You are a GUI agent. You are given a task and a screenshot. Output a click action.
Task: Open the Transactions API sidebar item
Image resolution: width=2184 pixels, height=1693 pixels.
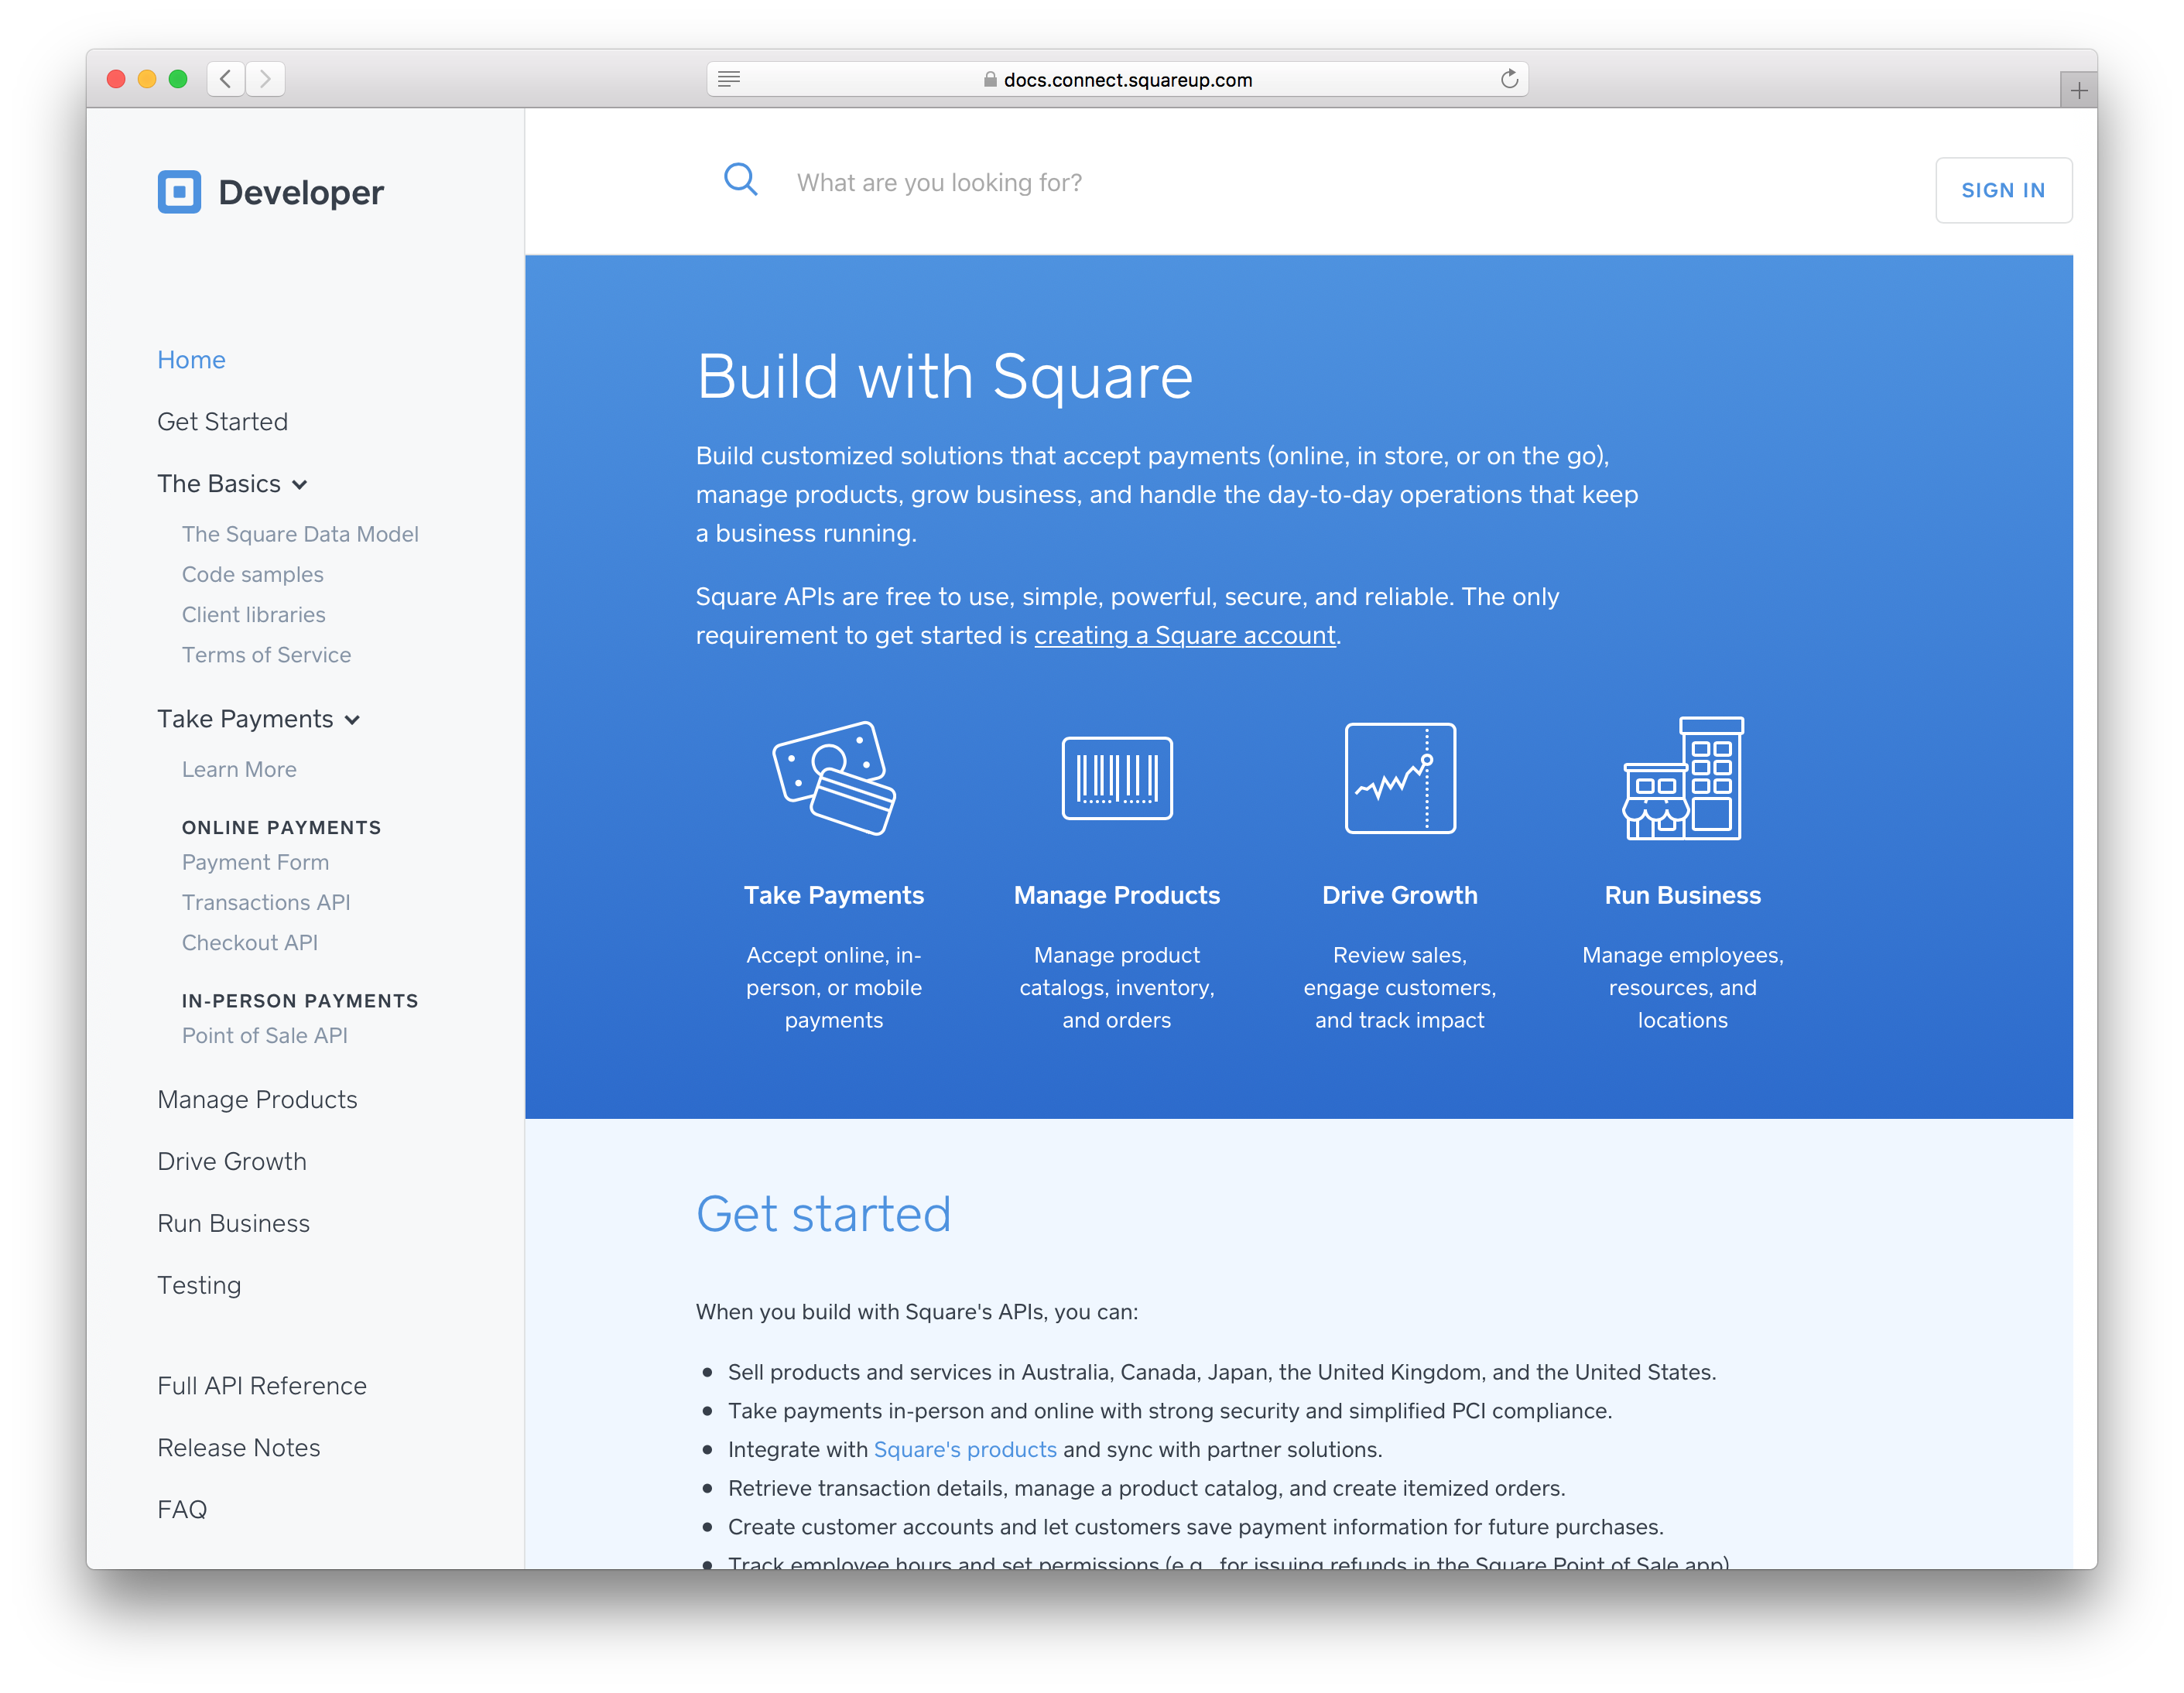click(266, 902)
